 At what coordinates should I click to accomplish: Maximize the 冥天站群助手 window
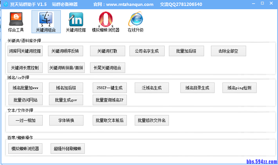click(263, 3)
